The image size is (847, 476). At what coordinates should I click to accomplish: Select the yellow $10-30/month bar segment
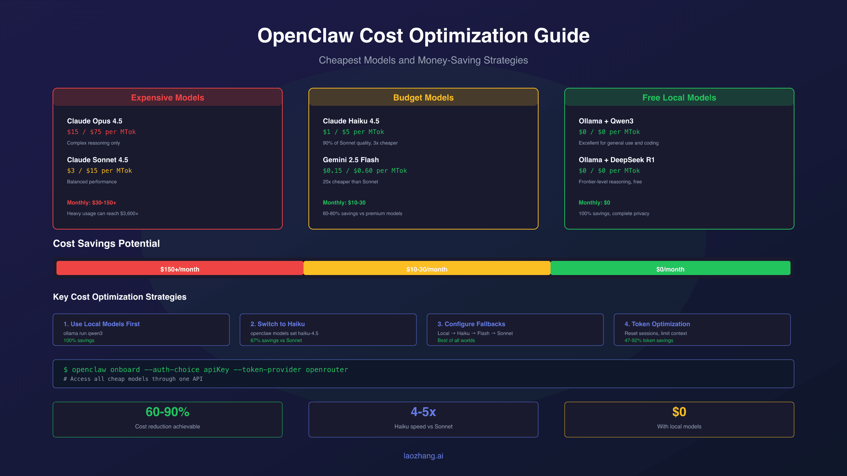coord(426,268)
